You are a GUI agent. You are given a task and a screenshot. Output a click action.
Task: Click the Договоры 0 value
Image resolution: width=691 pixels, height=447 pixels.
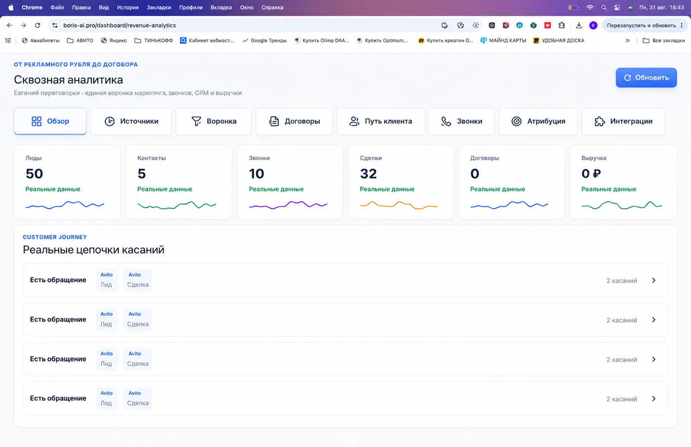tap(475, 174)
